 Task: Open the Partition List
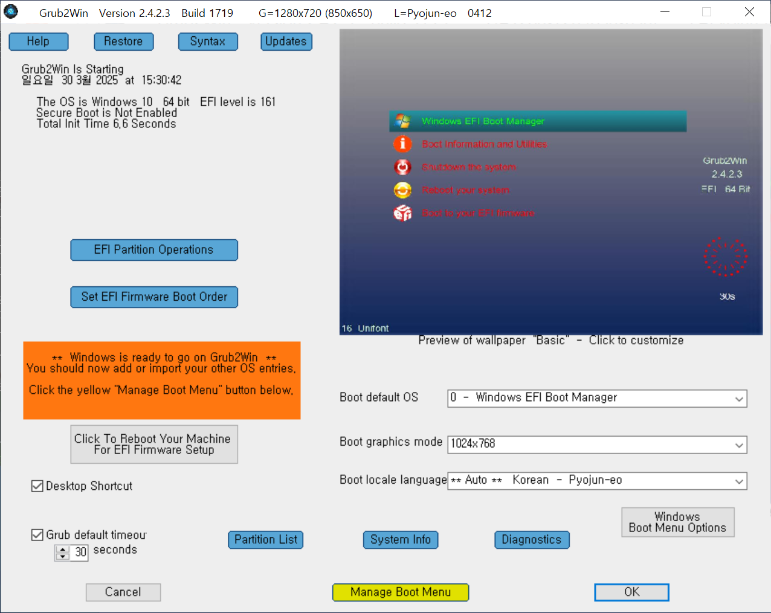click(266, 540)
